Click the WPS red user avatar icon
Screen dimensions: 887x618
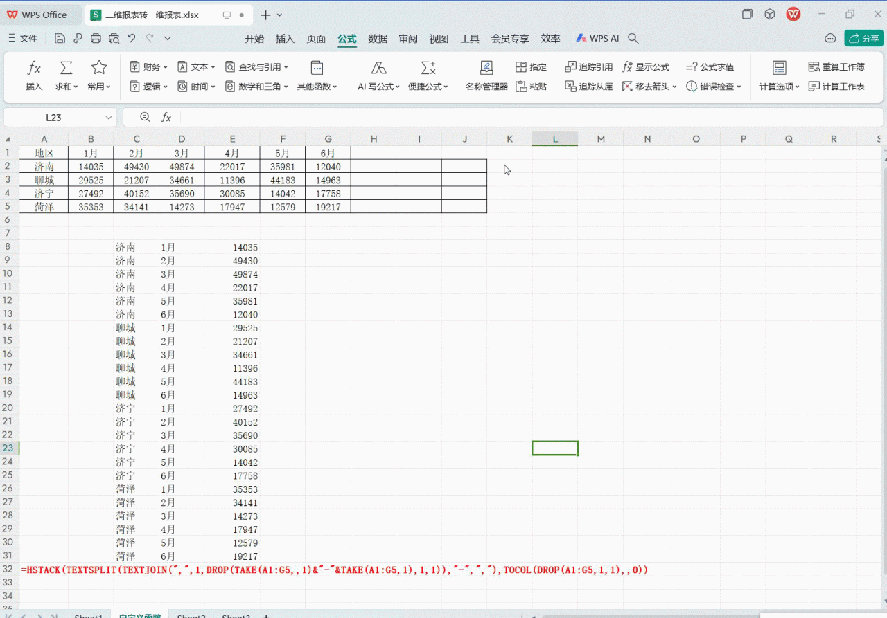(x=793, y=15)
